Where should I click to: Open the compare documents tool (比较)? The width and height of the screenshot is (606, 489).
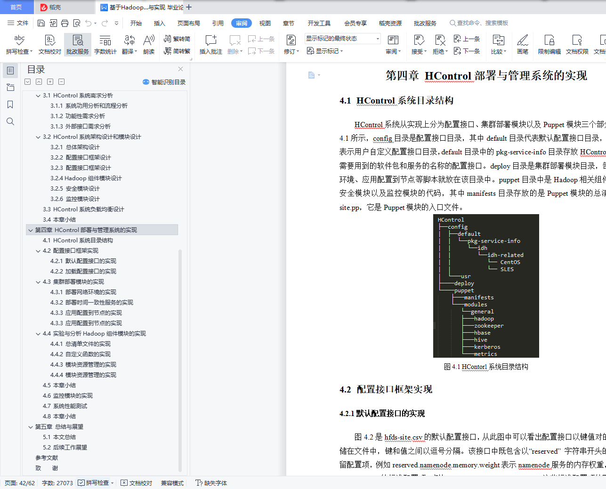coord(498,45)
